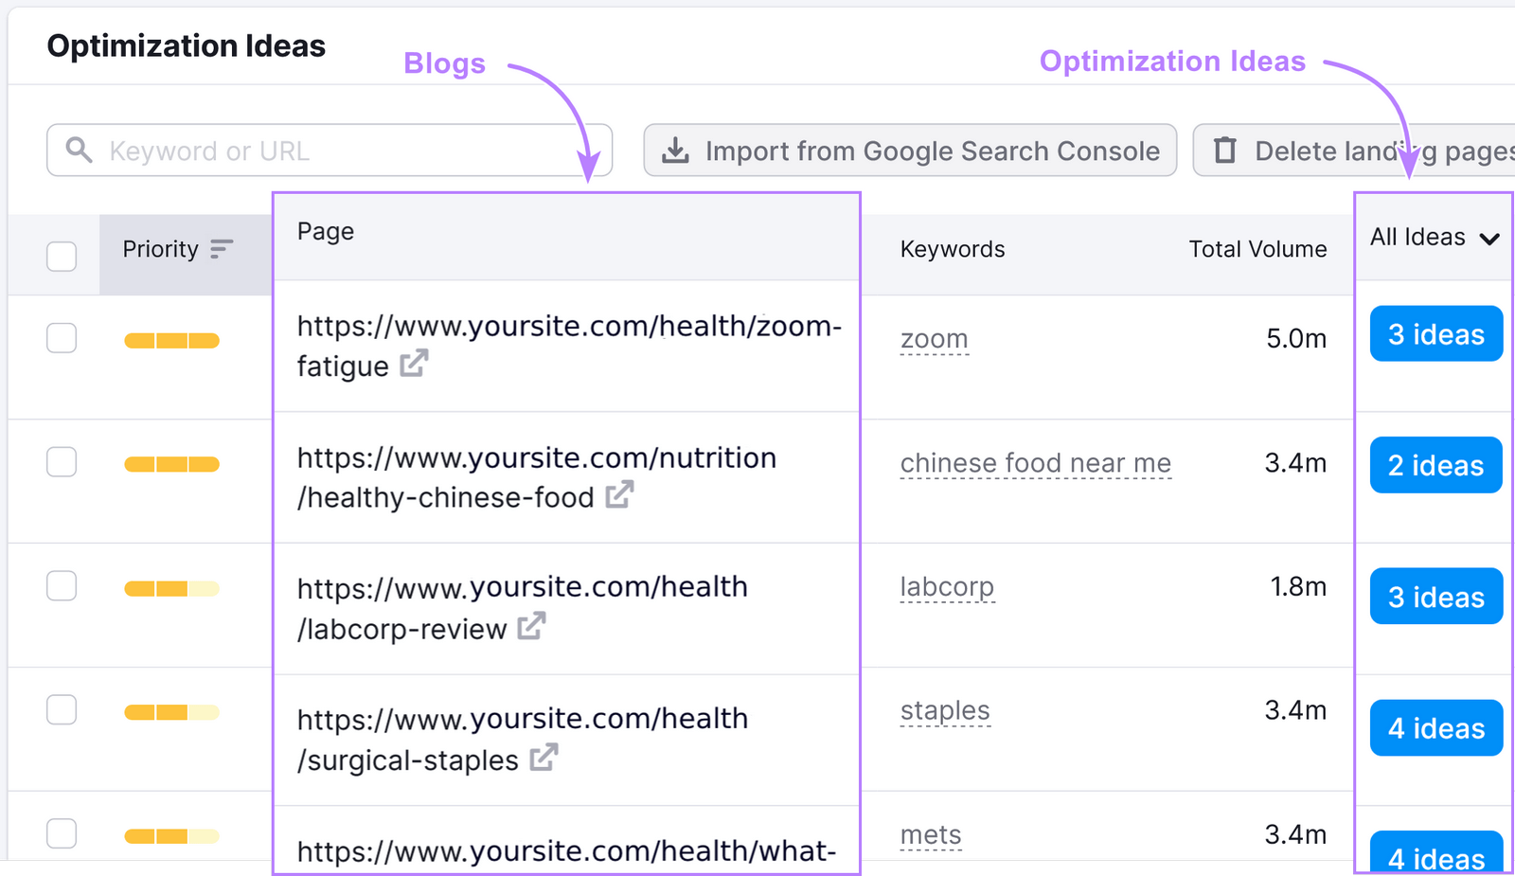This screenshot has height=876, width=1515.
Task: Open the healthy-chinese-food page via external link icon
Action: [x=620, y=494]
